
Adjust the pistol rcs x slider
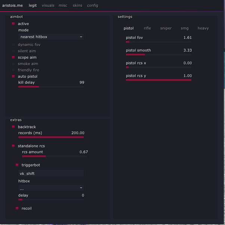click(158, 67)
